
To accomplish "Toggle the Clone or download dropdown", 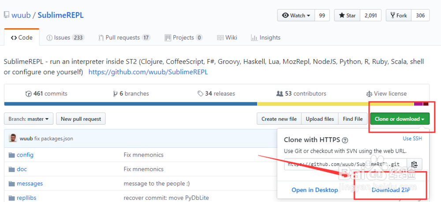I will click(400, 119).
